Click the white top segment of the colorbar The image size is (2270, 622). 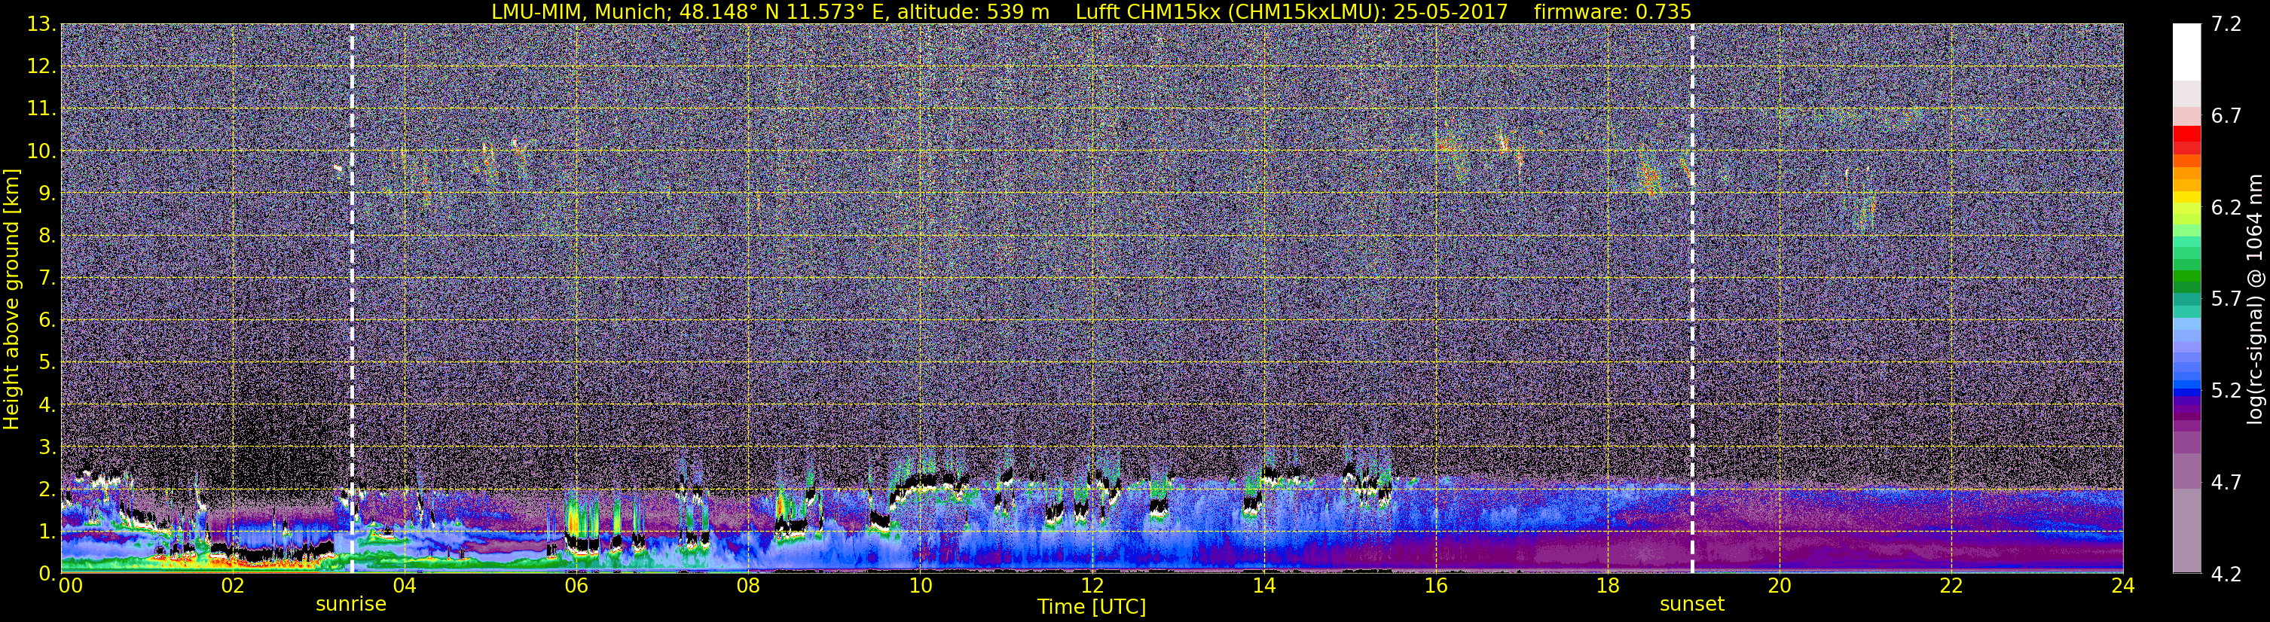pyautogui.click(x=2186, y=52)
